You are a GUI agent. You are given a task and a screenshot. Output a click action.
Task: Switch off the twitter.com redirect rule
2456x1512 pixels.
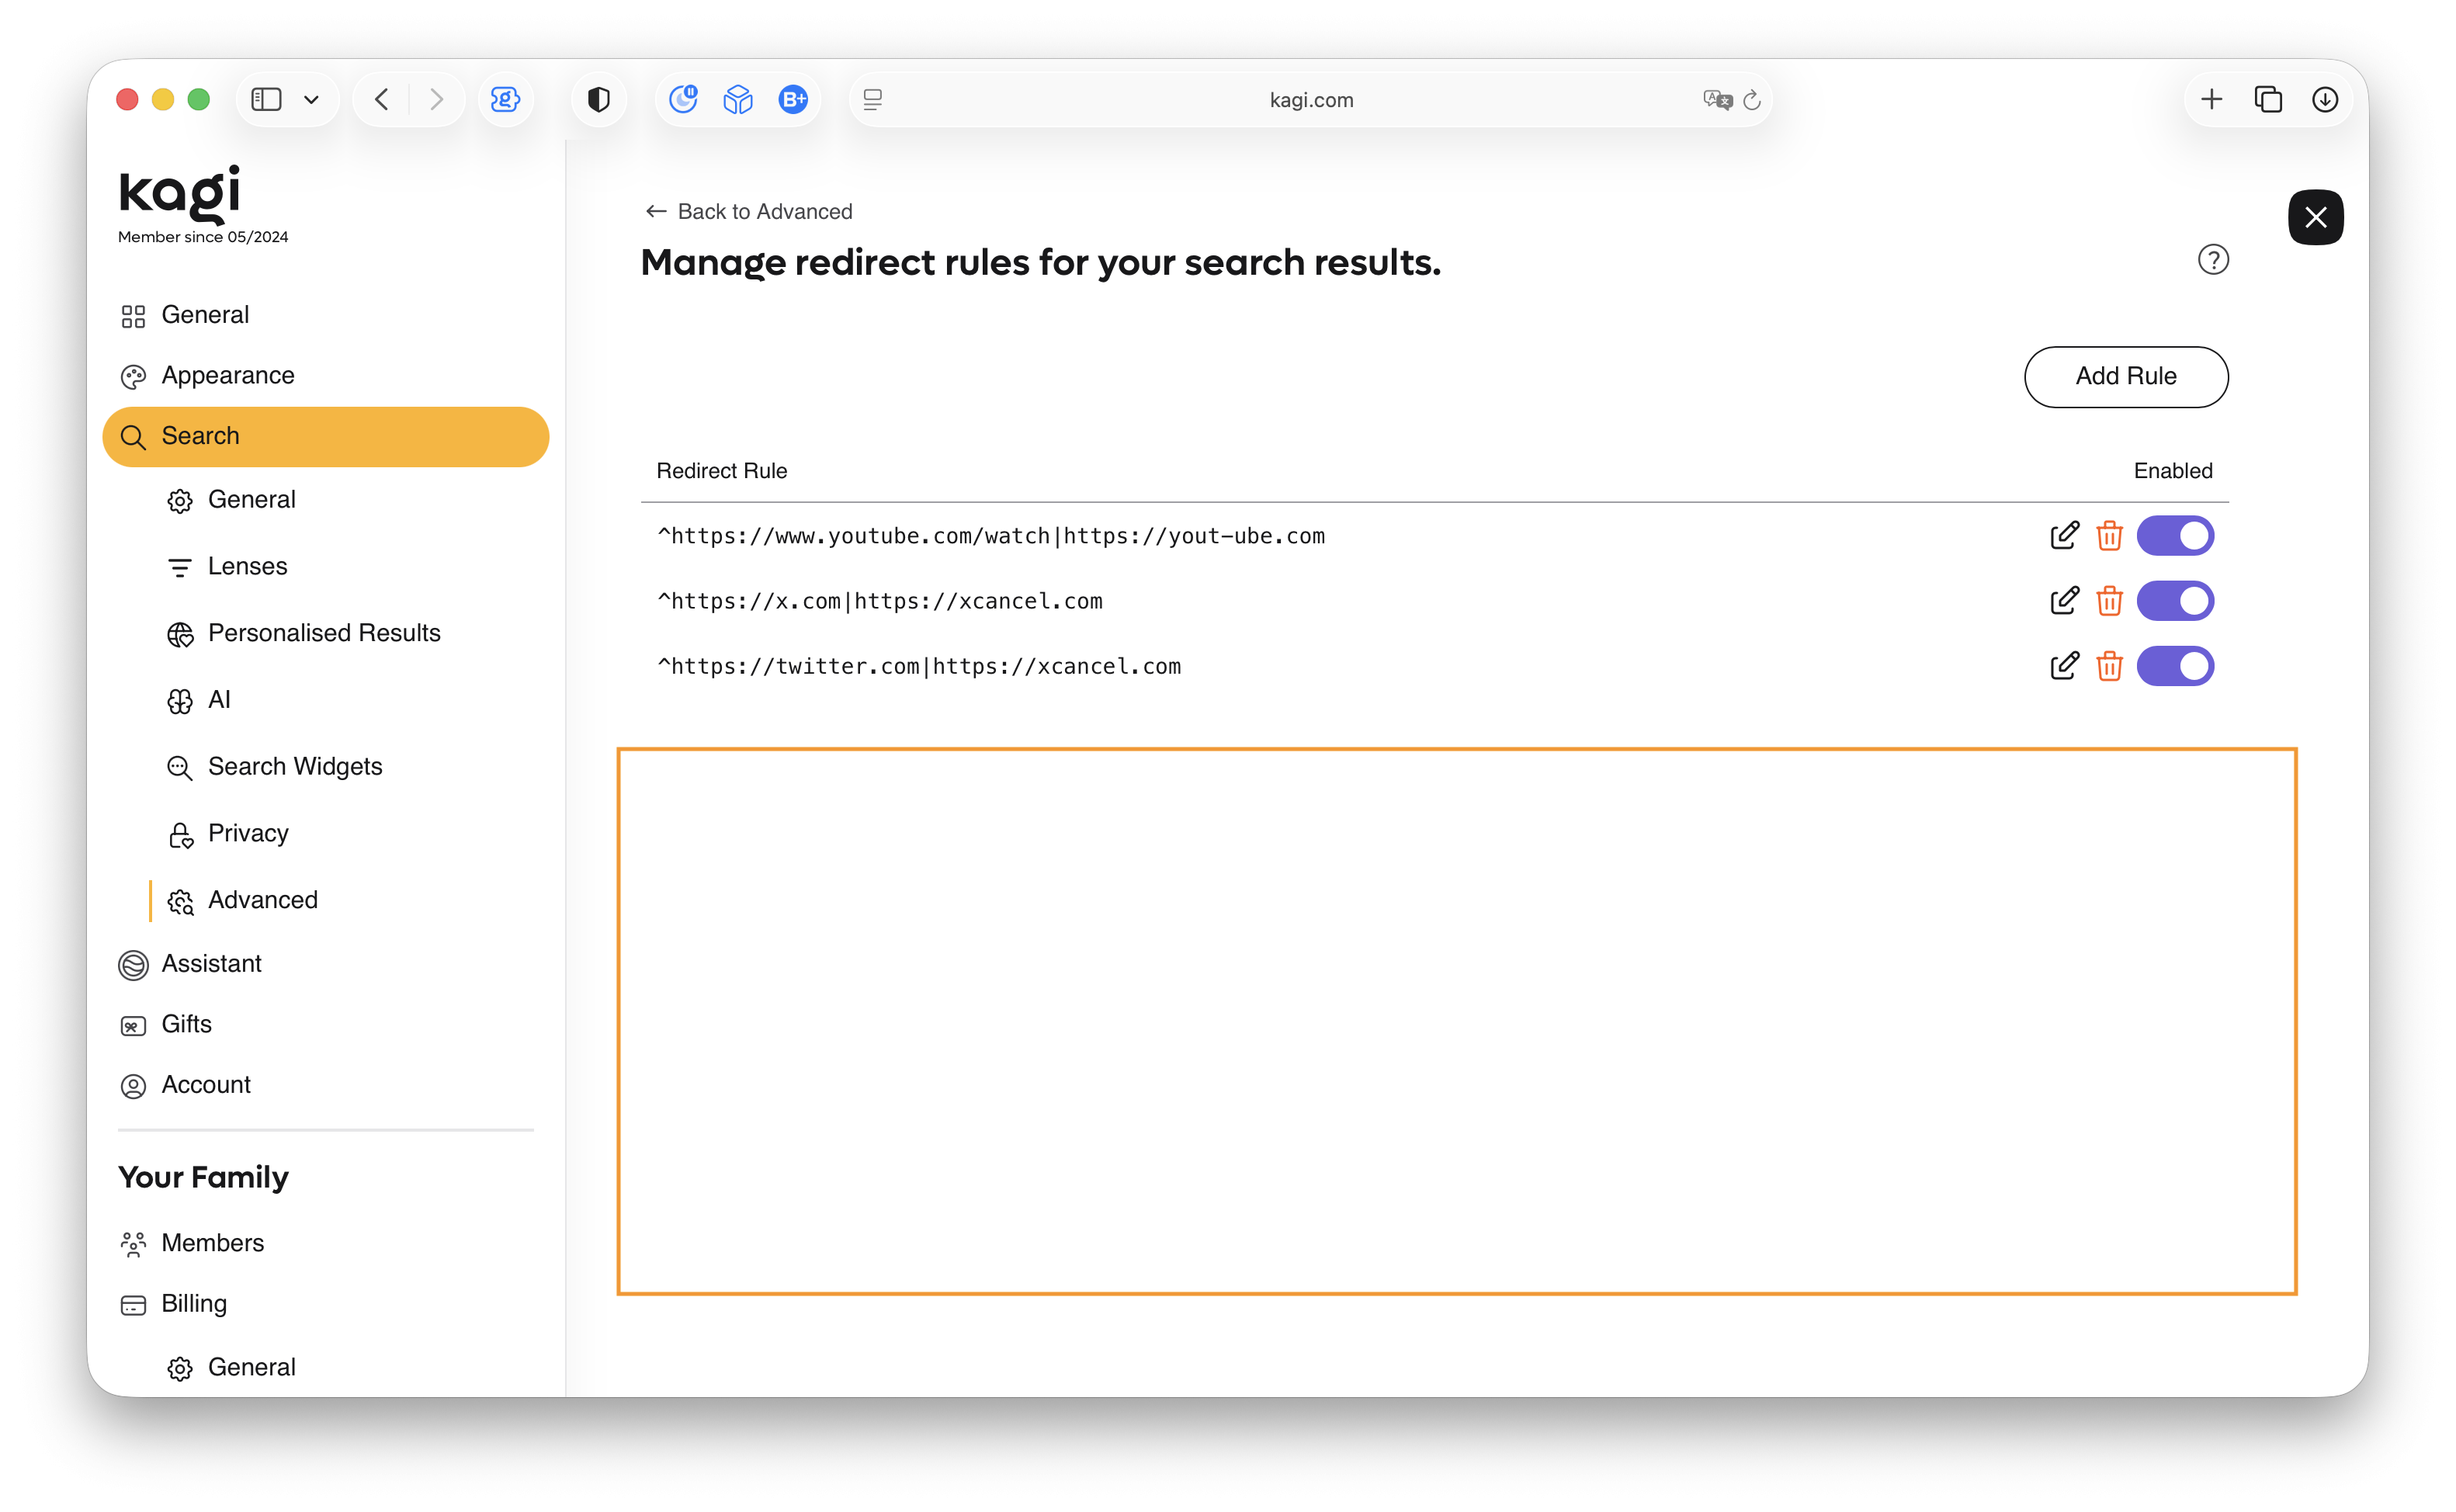pos(2174,666)
